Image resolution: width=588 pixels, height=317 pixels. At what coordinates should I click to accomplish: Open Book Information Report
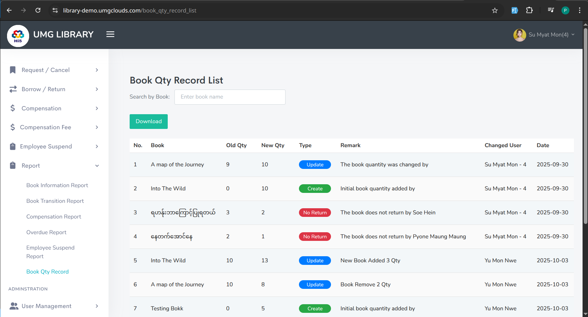(57, 185)
